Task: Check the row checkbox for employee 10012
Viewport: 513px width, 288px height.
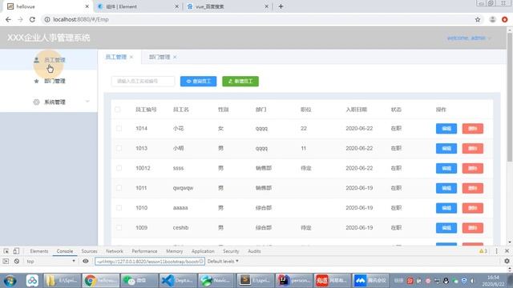Action: (x=119, y=168)
